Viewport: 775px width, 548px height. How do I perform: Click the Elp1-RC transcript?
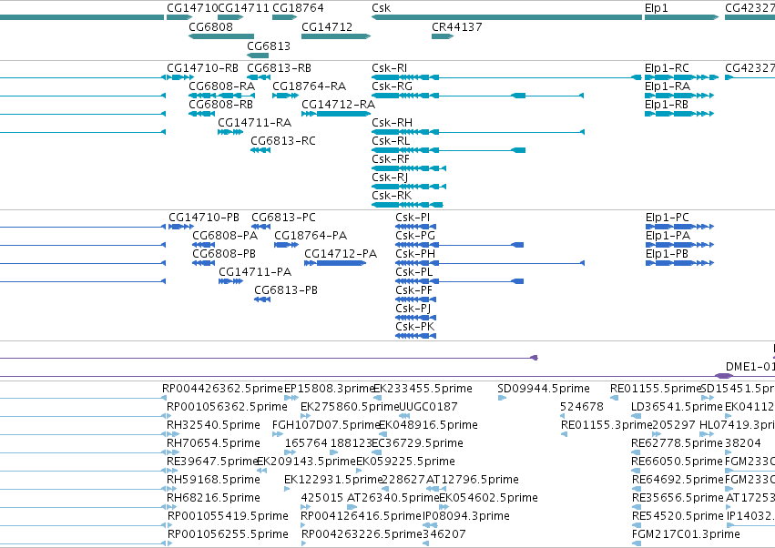pos(681,77)
